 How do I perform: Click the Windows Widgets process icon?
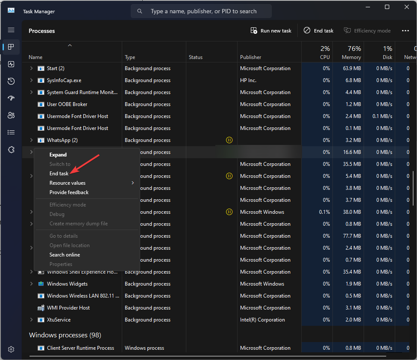(x=41, y=284)
